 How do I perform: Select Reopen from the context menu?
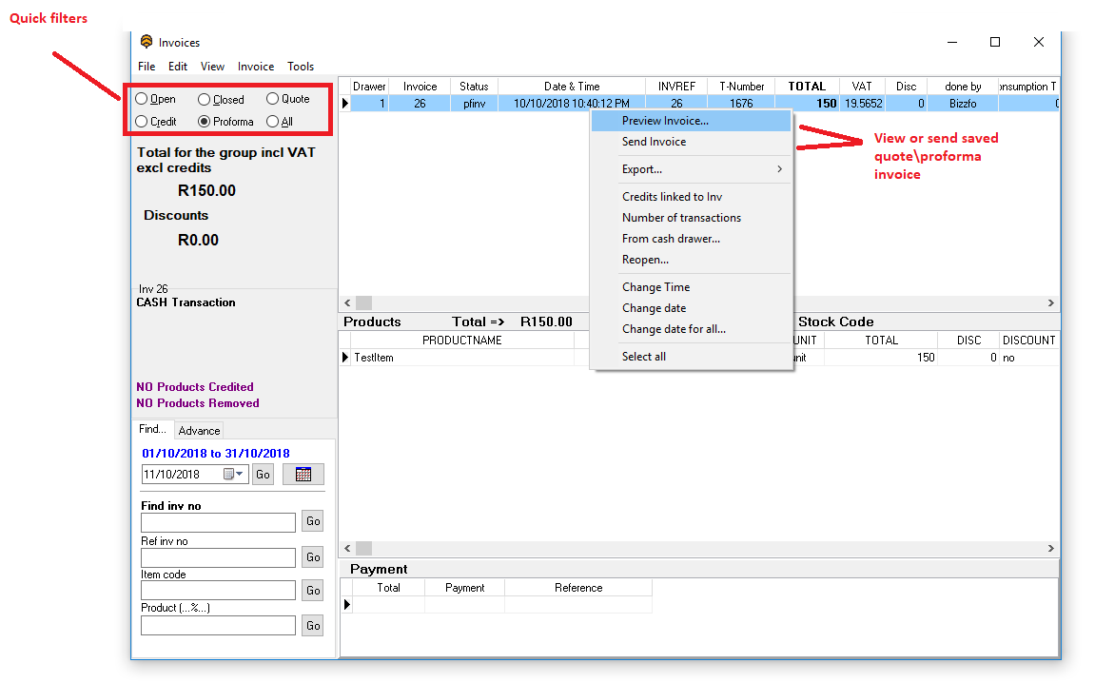(x=645, y=260)
